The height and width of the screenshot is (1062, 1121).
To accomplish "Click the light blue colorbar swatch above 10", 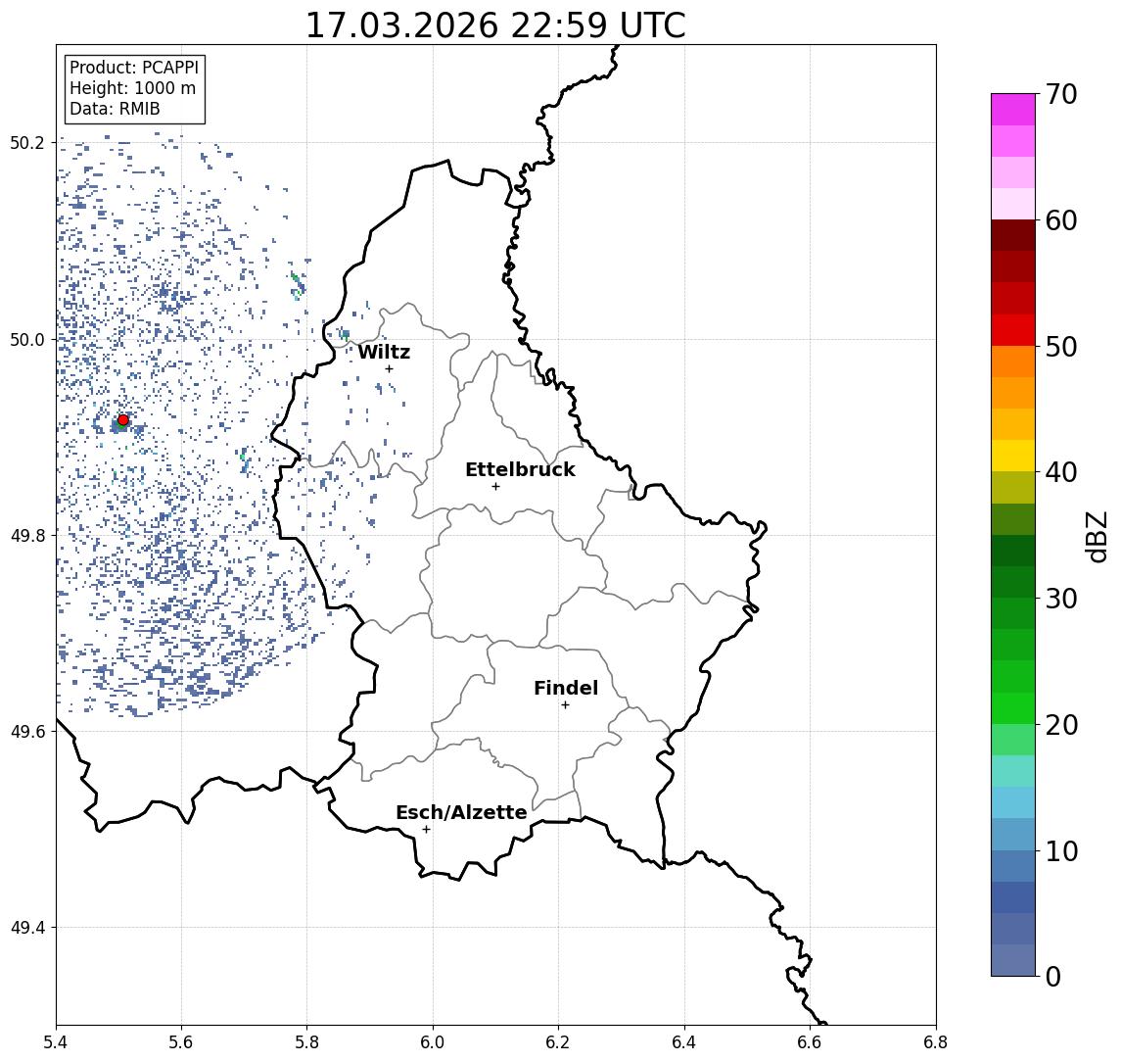I will click(1013, 834).
